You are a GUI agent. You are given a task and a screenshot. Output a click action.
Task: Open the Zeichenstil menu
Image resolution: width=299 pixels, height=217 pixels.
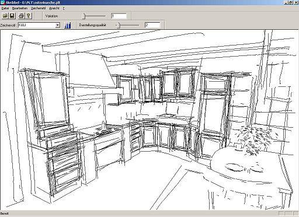click(x=38, y=8)
